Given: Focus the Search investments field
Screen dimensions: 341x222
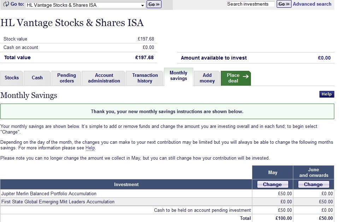Looking at the screenshot, I should [251, 4].
